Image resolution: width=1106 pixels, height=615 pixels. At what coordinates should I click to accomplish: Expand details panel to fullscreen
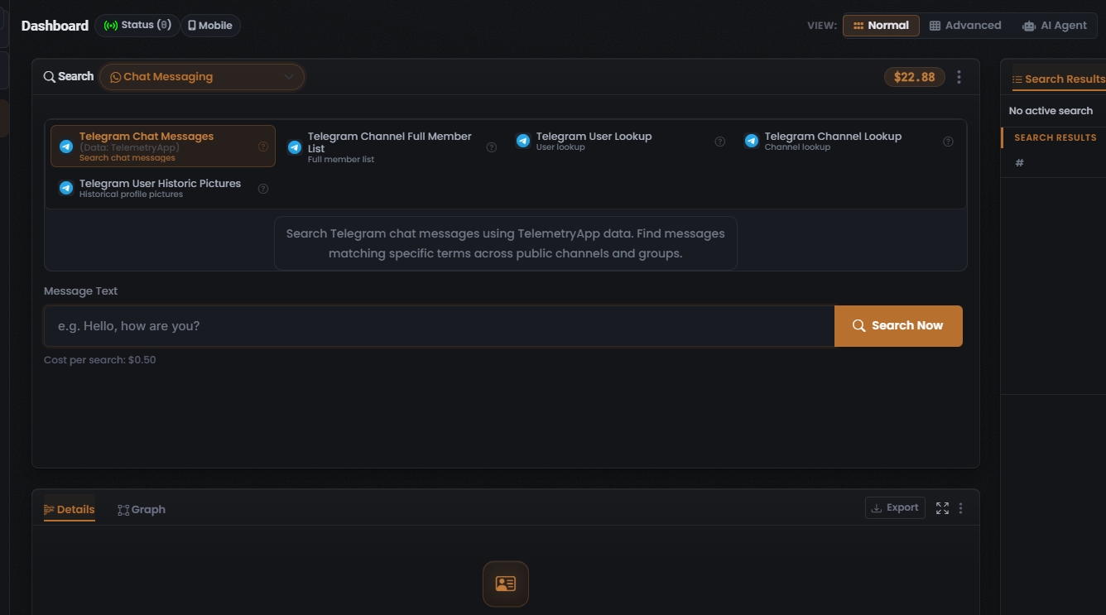(x=942, y=508)
